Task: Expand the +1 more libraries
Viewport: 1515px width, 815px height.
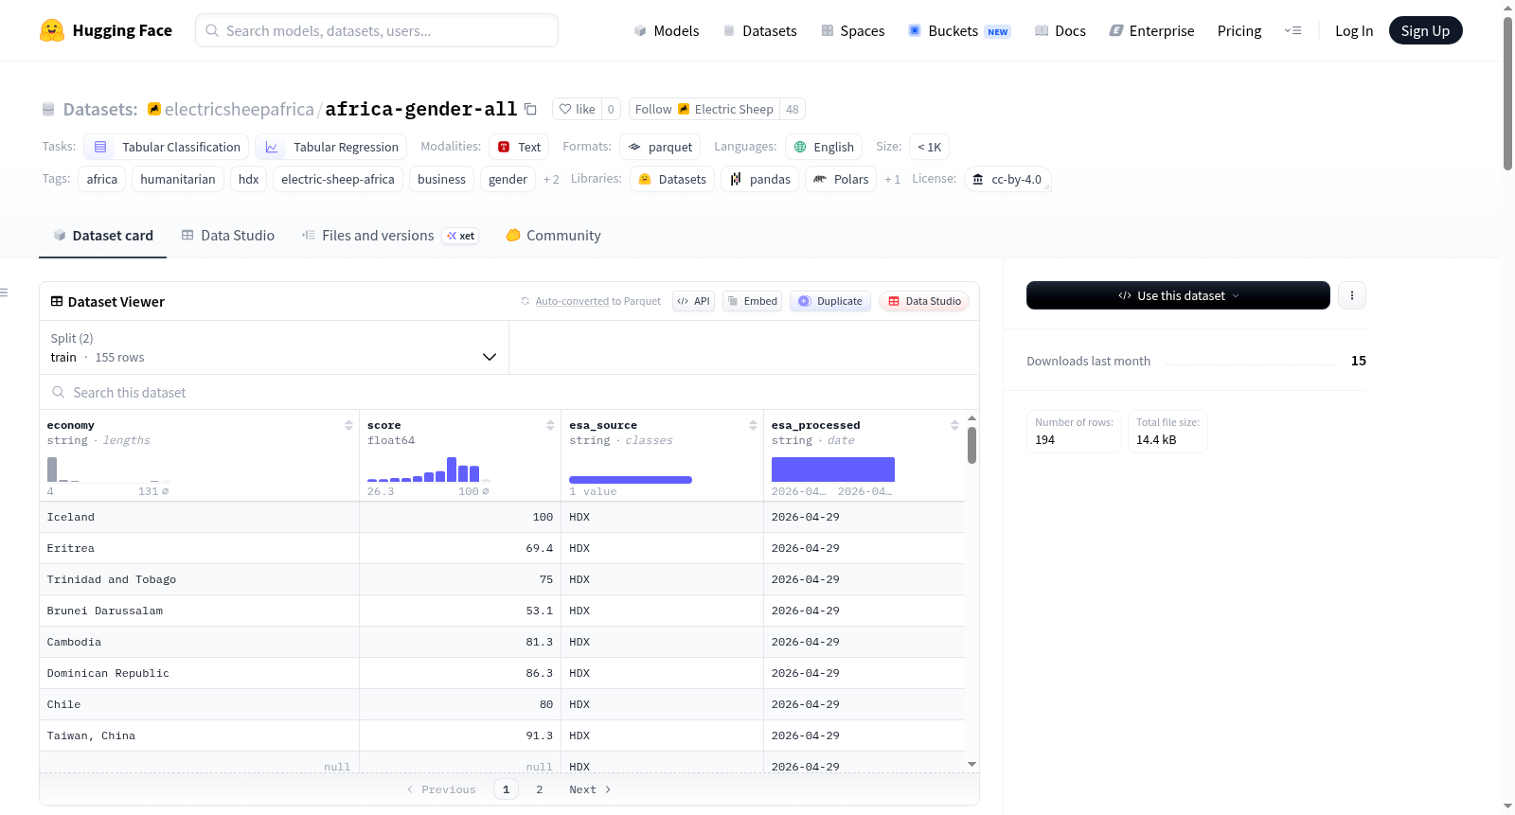Action: point(892,180)
